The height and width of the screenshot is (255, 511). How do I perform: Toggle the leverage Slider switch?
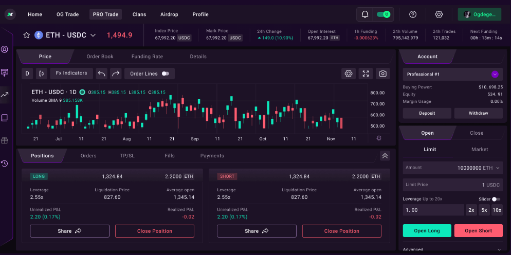point(496,199)
